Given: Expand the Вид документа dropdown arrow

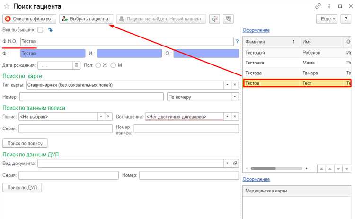Looking at the screenshot, I should [227, 163].
